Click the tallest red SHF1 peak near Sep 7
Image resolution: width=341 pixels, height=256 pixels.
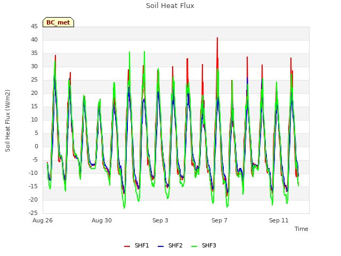click(x=217, y=38)
